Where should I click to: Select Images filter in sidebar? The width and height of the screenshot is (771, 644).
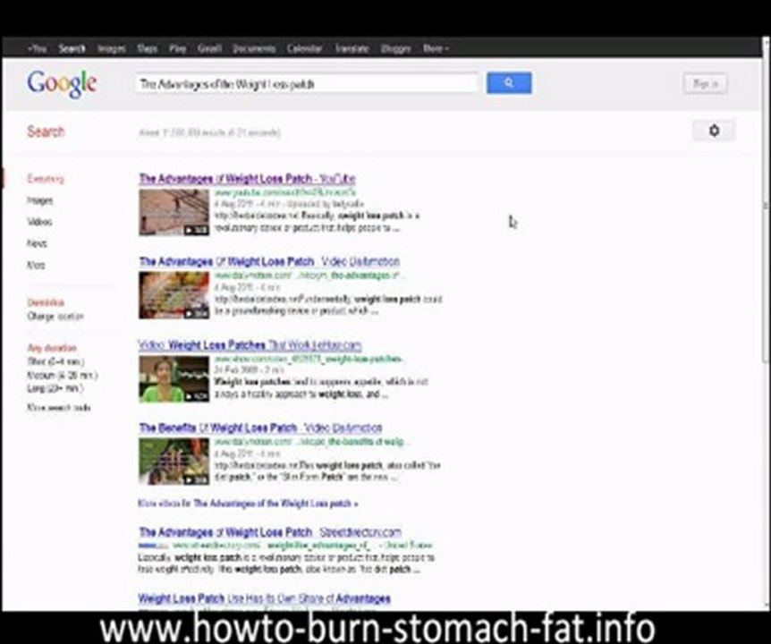click(40, 200)
